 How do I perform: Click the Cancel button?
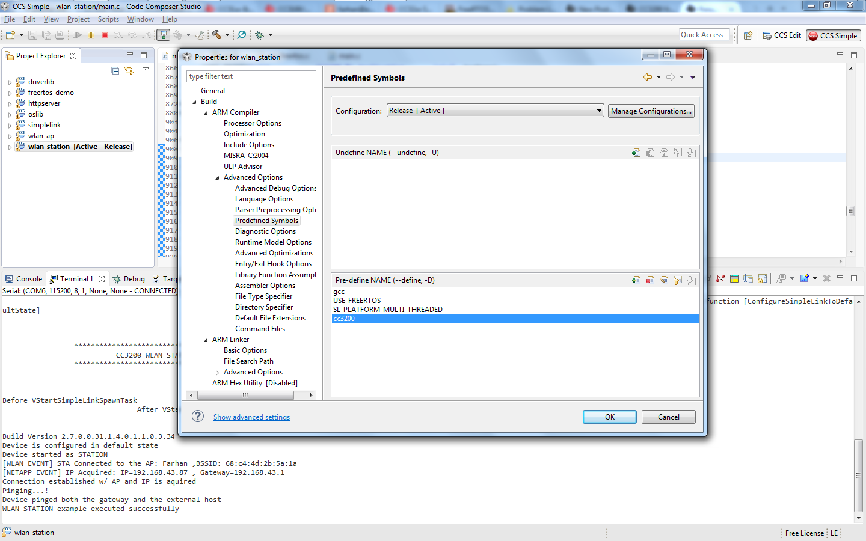click(x=668, y=417)
